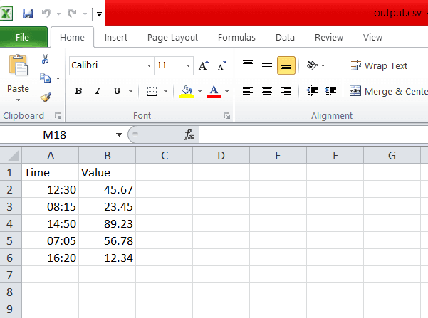Enable Wrap Text
Image resolution: width=428 pixels, height=318 pixels.
click(378, 65)
